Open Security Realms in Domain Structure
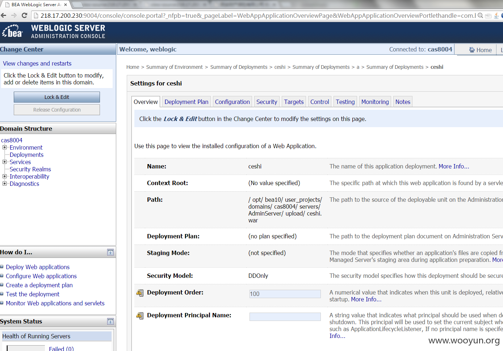Viewport: 503px width, 351px height. (x=30, y=169)
